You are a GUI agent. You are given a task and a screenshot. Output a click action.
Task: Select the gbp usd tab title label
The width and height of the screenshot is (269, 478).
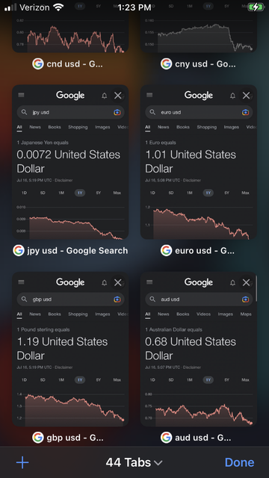[x=75, y=438]
